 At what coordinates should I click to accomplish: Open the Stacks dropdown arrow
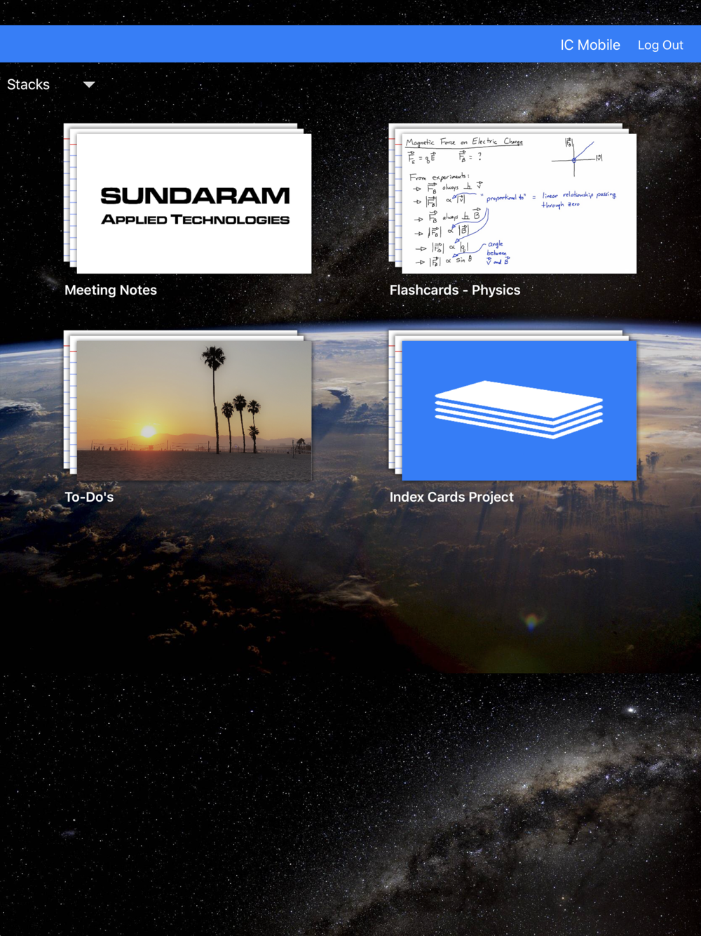[x=89, y=85]
